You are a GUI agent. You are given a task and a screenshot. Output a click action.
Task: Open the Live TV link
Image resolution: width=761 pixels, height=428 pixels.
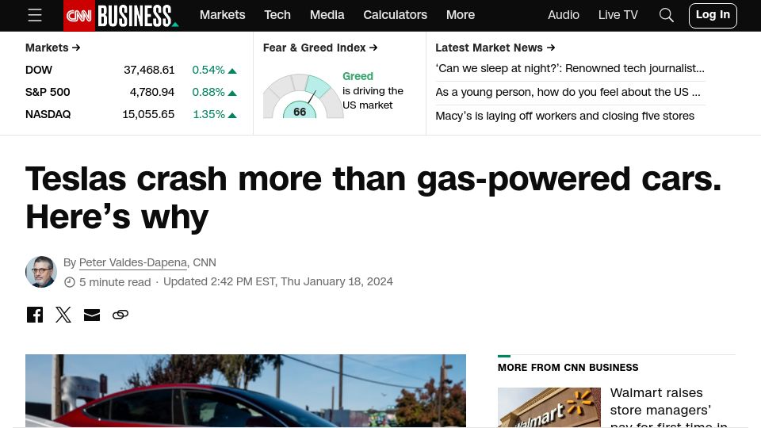click(x=618, y=15)
